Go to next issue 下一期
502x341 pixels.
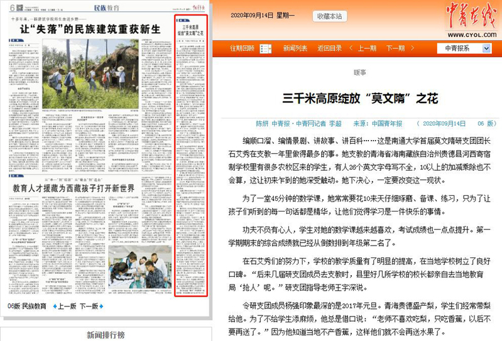395,48
